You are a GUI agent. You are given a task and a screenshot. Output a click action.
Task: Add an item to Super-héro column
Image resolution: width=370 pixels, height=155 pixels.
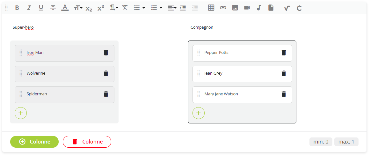(x=21, y=113)
